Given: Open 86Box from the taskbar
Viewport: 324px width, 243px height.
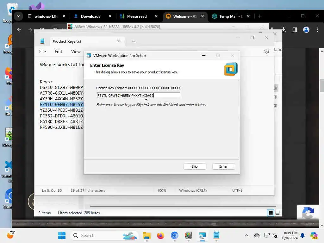Looking at the screenshot, I should coord(189,235).
